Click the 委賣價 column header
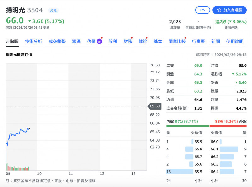Viewport: 252px width, 187px height. coord(216,133)
